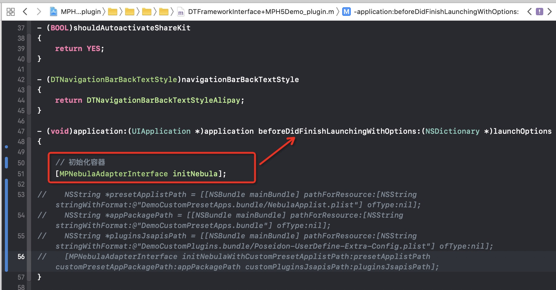Click MPNebulaAdapterInterface on line 51
Image resolution: width=556 pixels, height=290 pixels.
[x=114, y=174]
